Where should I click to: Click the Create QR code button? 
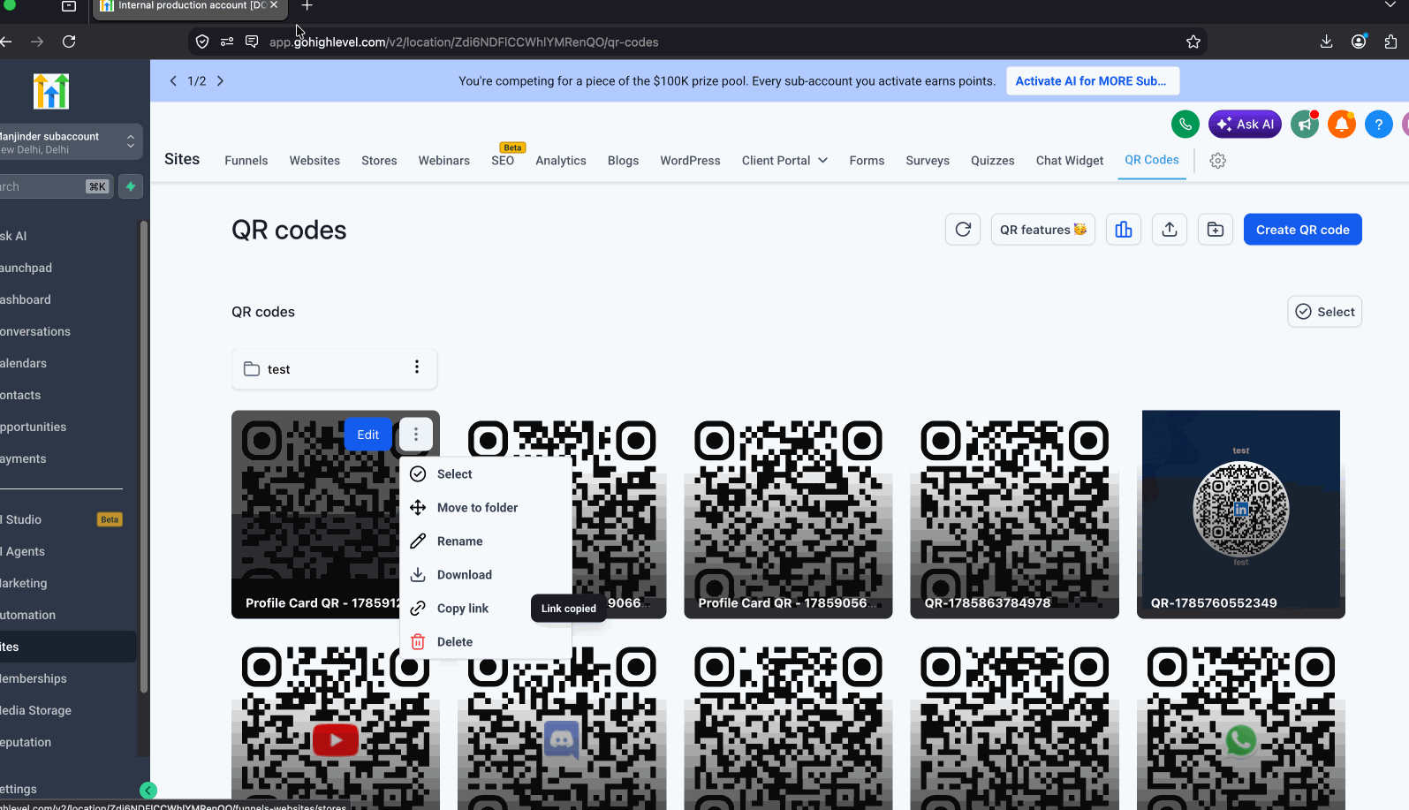click(x=1303, y=230)
